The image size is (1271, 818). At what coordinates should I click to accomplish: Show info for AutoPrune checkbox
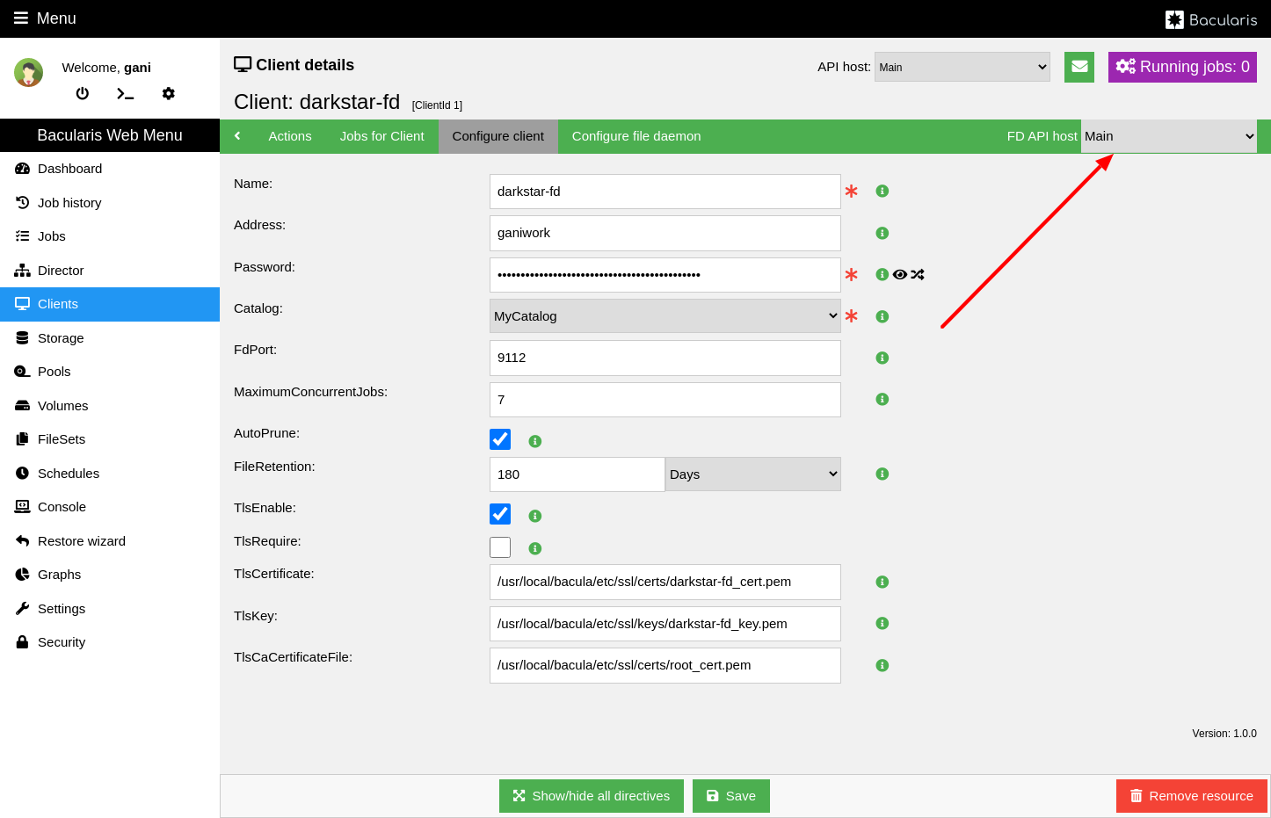[535, 441]
